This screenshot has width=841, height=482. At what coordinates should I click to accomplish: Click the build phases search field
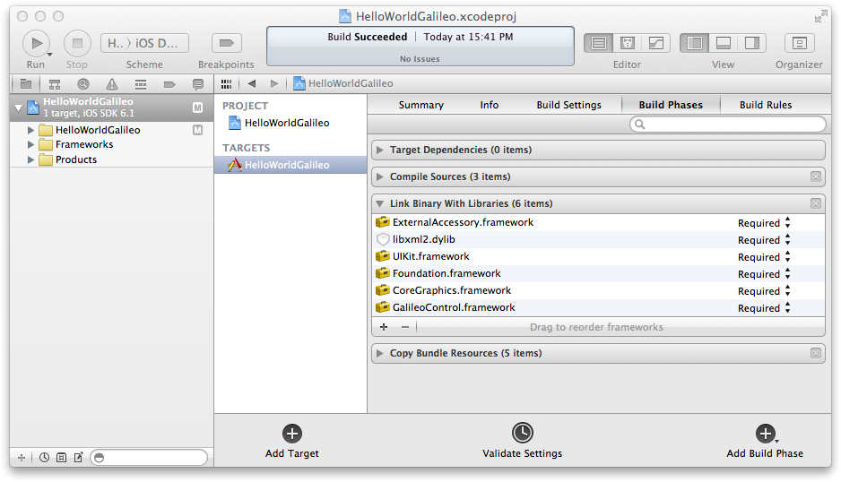(x=728, y=125)
